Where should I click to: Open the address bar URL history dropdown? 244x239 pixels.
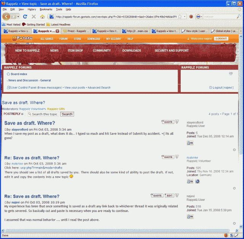185,16
